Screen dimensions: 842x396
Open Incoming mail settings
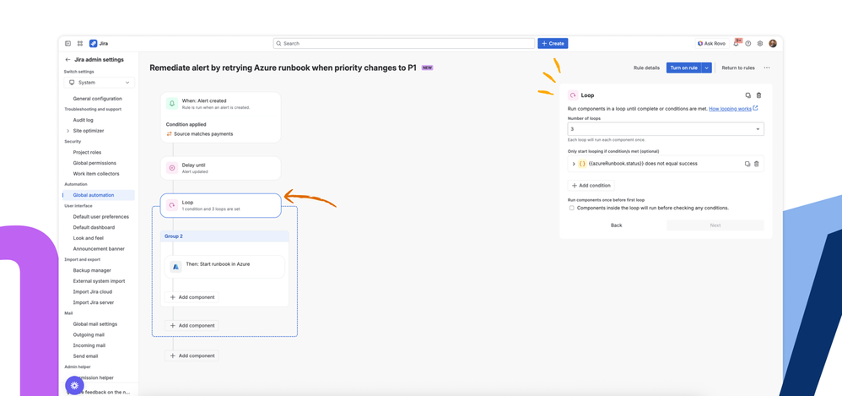[x=89, y=345]
